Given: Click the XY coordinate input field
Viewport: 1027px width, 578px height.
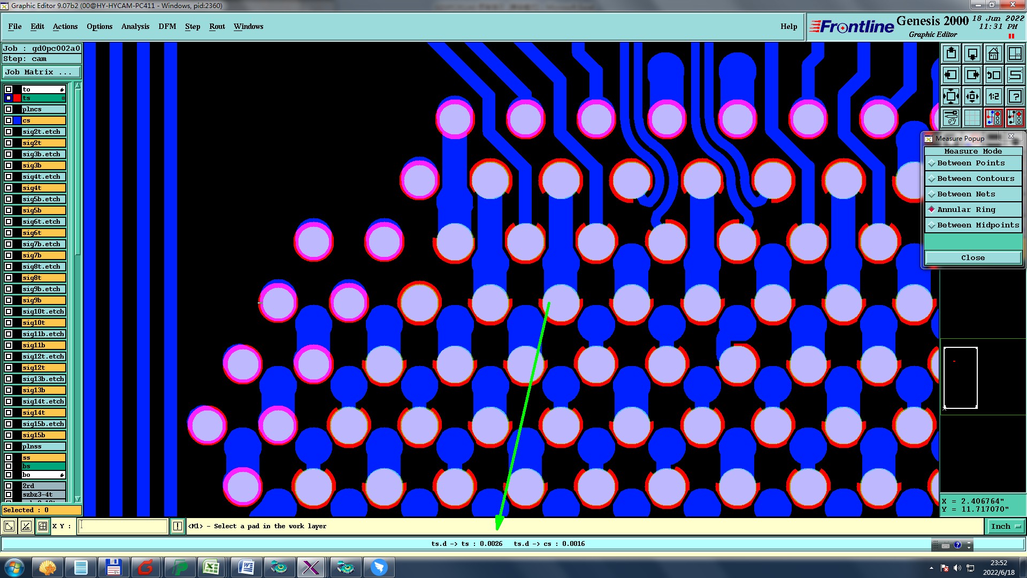Looking at the screenshot, I should 123,526.
